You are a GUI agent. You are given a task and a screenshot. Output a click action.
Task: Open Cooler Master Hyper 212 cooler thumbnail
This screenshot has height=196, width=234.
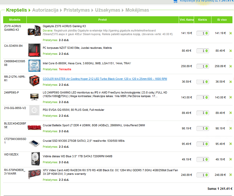[34, 81]
